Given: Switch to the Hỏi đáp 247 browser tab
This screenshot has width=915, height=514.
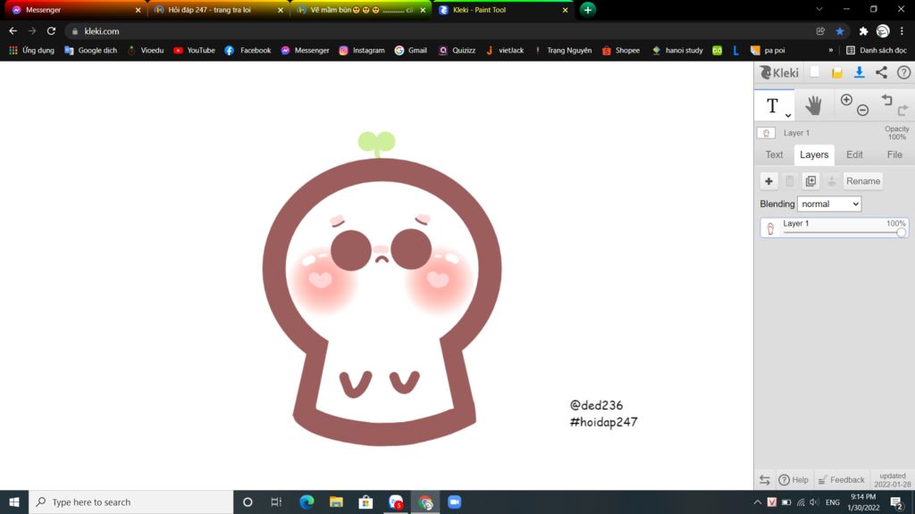Looking at the screenshot, I should [x=218, y=10].
